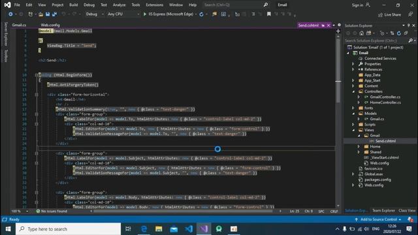Pin the Send.cshtml tab
The image size is (418, 235).
[x=323, y=25]
